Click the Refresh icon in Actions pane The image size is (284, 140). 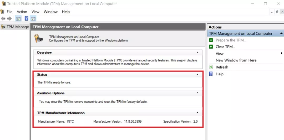point(211,67)
